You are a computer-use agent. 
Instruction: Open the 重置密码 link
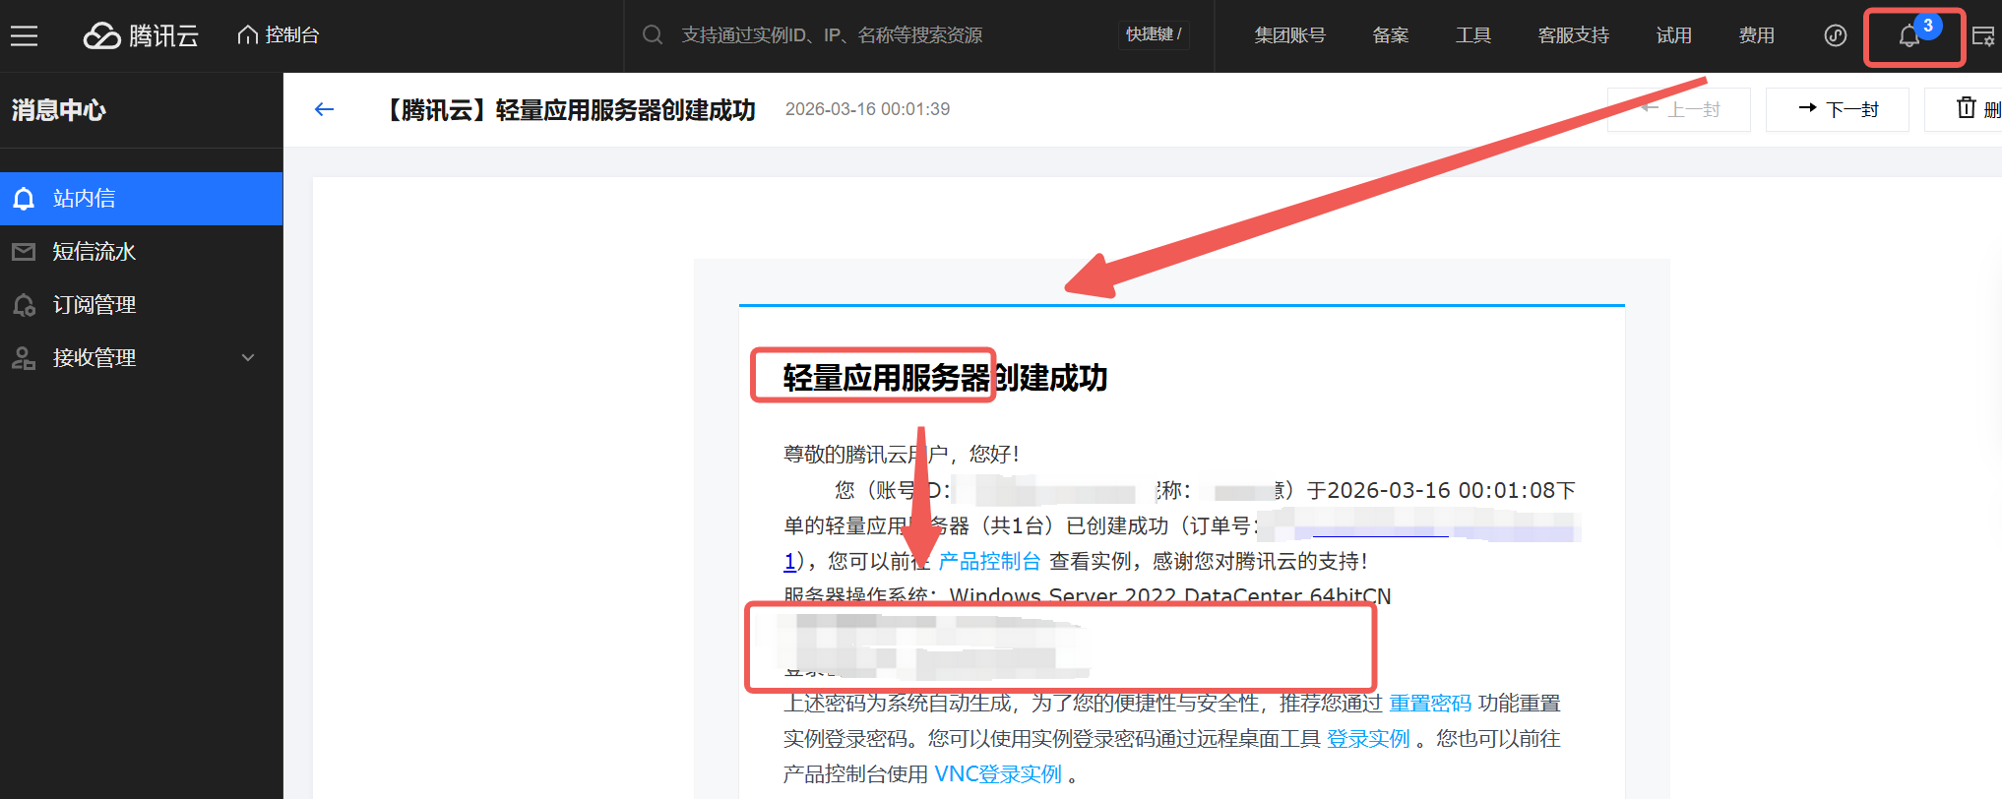[1430, 704]
